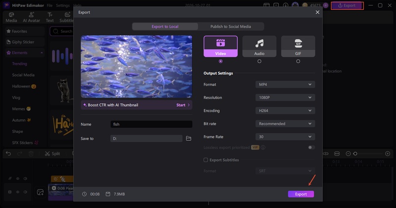396x208 pixels.
Task: Click the add cover image icon before the clip
Action: click(x=40, y=192)
